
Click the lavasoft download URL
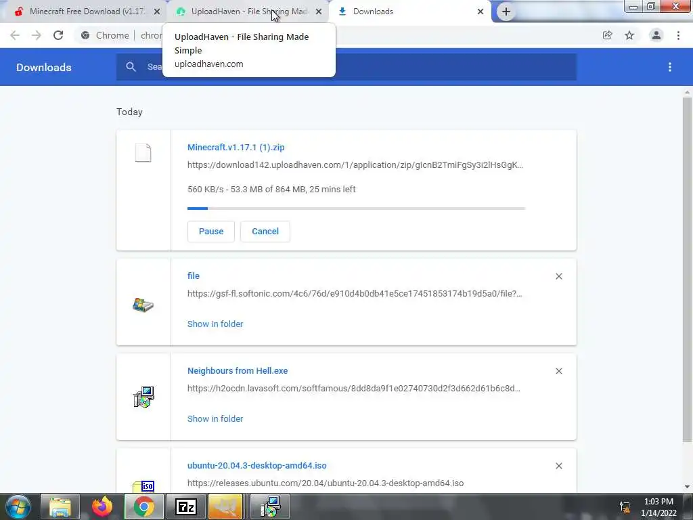pos(353,388)
